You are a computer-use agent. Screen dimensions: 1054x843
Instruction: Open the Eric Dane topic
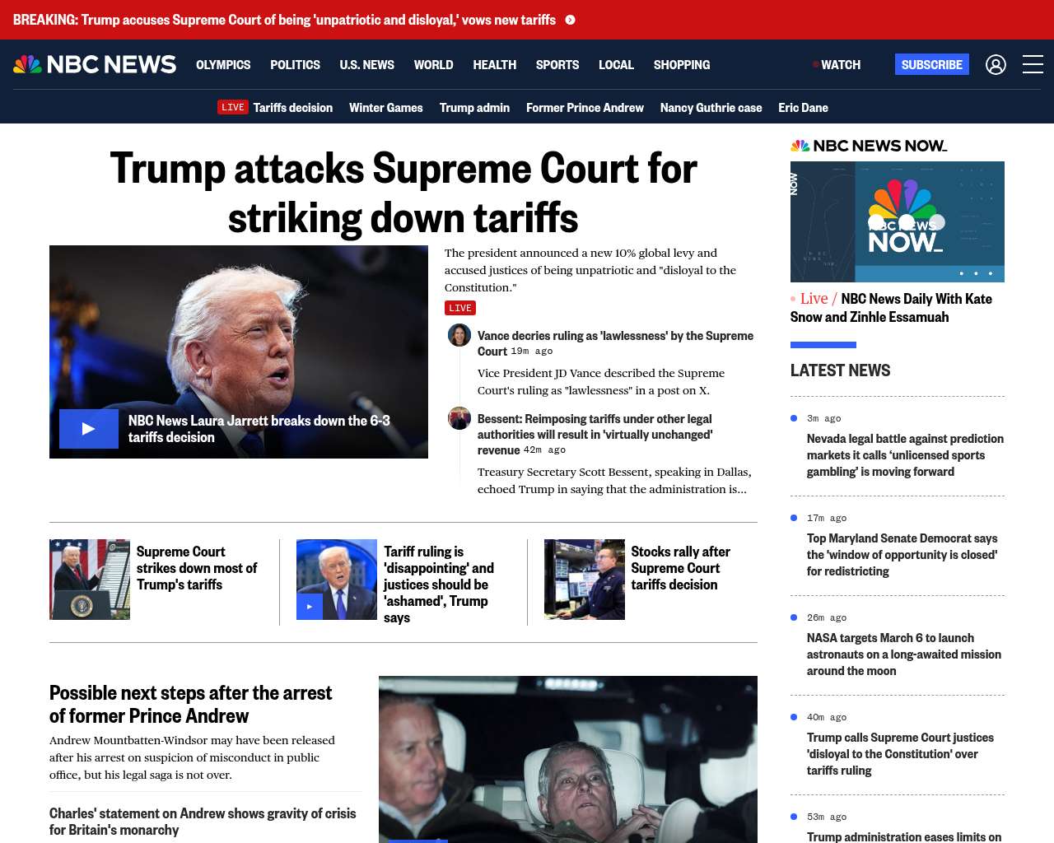[804, 107]
